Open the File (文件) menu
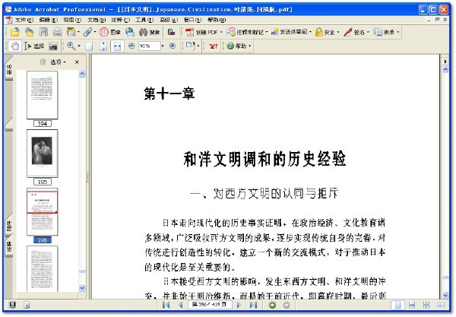Screen dimensions: 456x317 [24, 20]
